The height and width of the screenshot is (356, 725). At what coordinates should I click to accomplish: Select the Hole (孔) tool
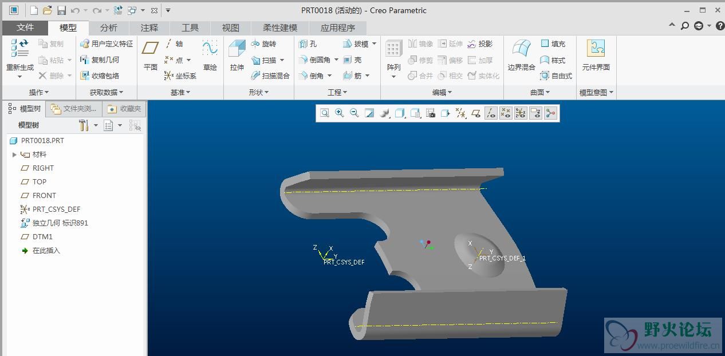[x=308, y=43]
